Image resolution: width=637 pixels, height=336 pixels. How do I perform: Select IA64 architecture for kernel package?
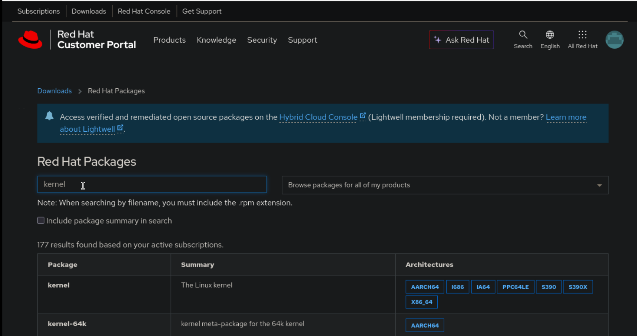[483, 287]
